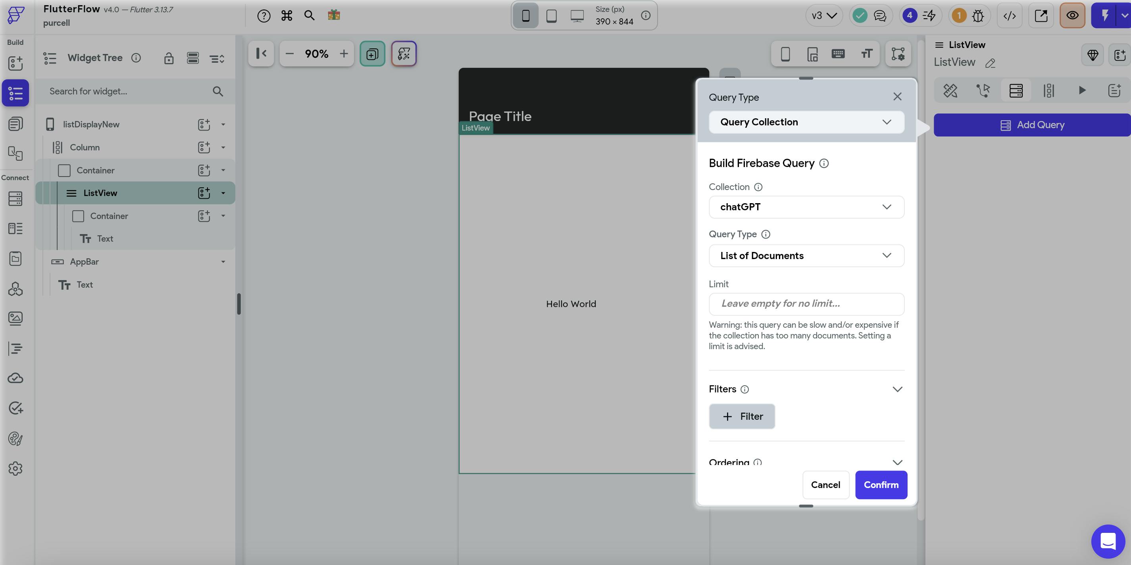Select the Container under ListView in tree
Screen dimensions: 1131x565
pos(109,216)
